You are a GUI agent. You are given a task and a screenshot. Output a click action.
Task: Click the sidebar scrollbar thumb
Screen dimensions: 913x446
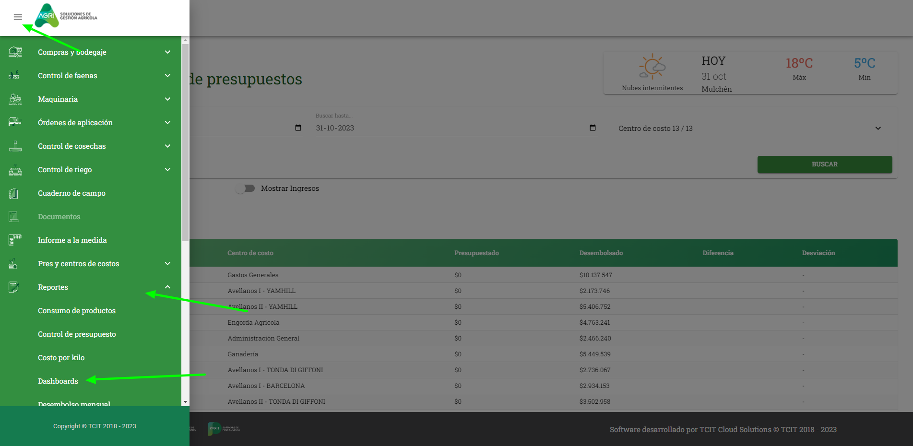[x=185, y=143]
